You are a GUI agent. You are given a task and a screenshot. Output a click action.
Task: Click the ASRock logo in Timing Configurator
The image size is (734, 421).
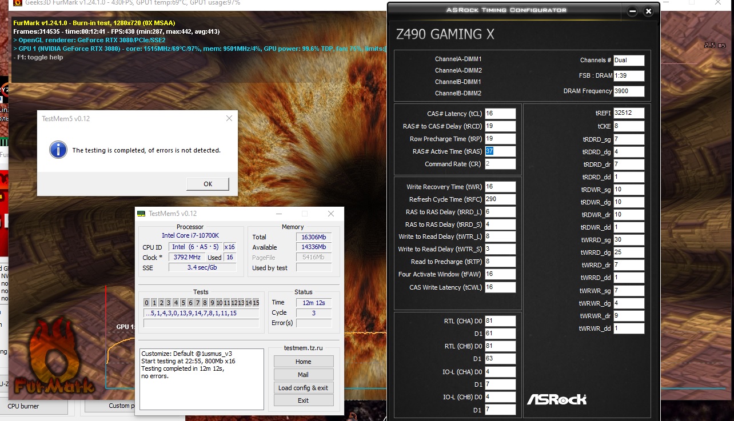click(x=556, y=399)
